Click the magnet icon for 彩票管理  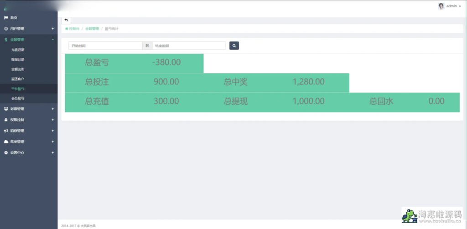(6, 109)
